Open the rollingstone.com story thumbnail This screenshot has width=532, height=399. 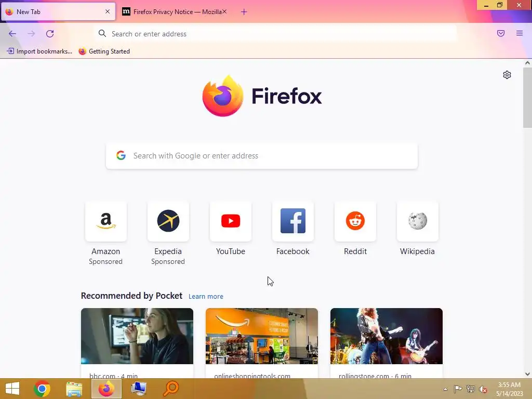(x=387, y=336)
